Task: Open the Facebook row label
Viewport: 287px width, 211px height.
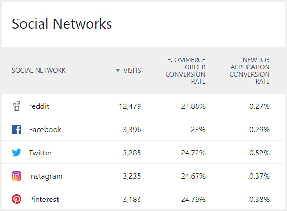Action: click(45, 129)
